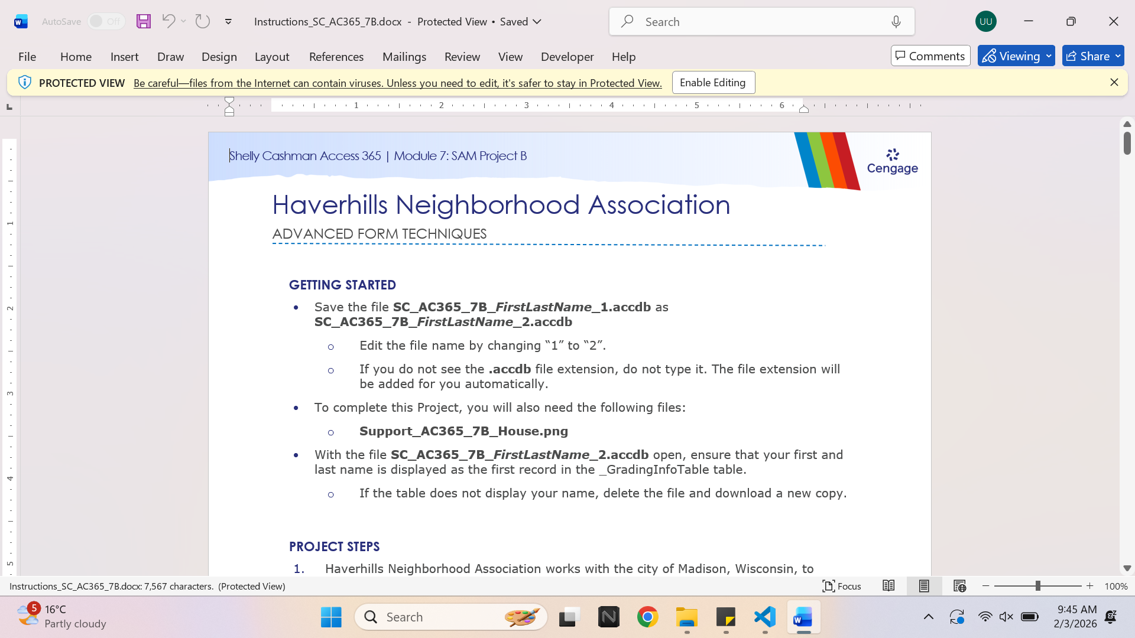Open the Mailings tab
Image resolution: width=1135 pixels, height=638 pixels.
coord(404,57)
